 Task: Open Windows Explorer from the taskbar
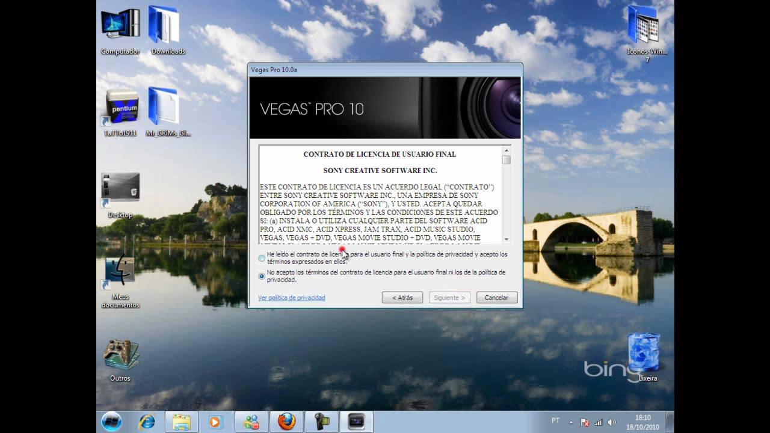181,422
